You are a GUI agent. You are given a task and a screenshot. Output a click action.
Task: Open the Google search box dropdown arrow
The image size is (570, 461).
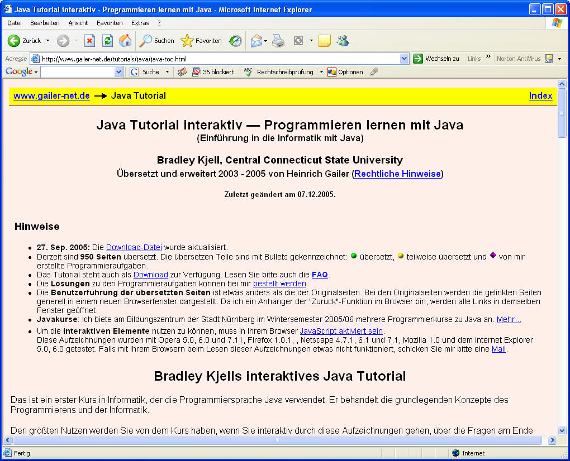click(118, 72)
